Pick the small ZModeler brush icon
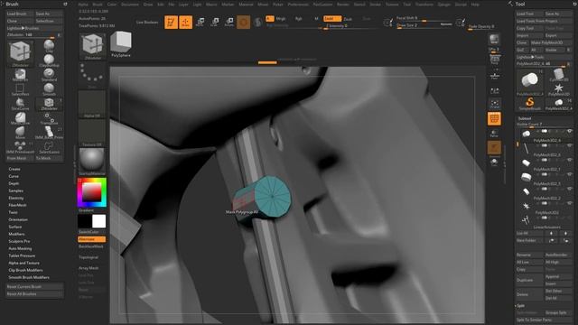Viewport: 578px width, 325px height. tap(49, 104)
